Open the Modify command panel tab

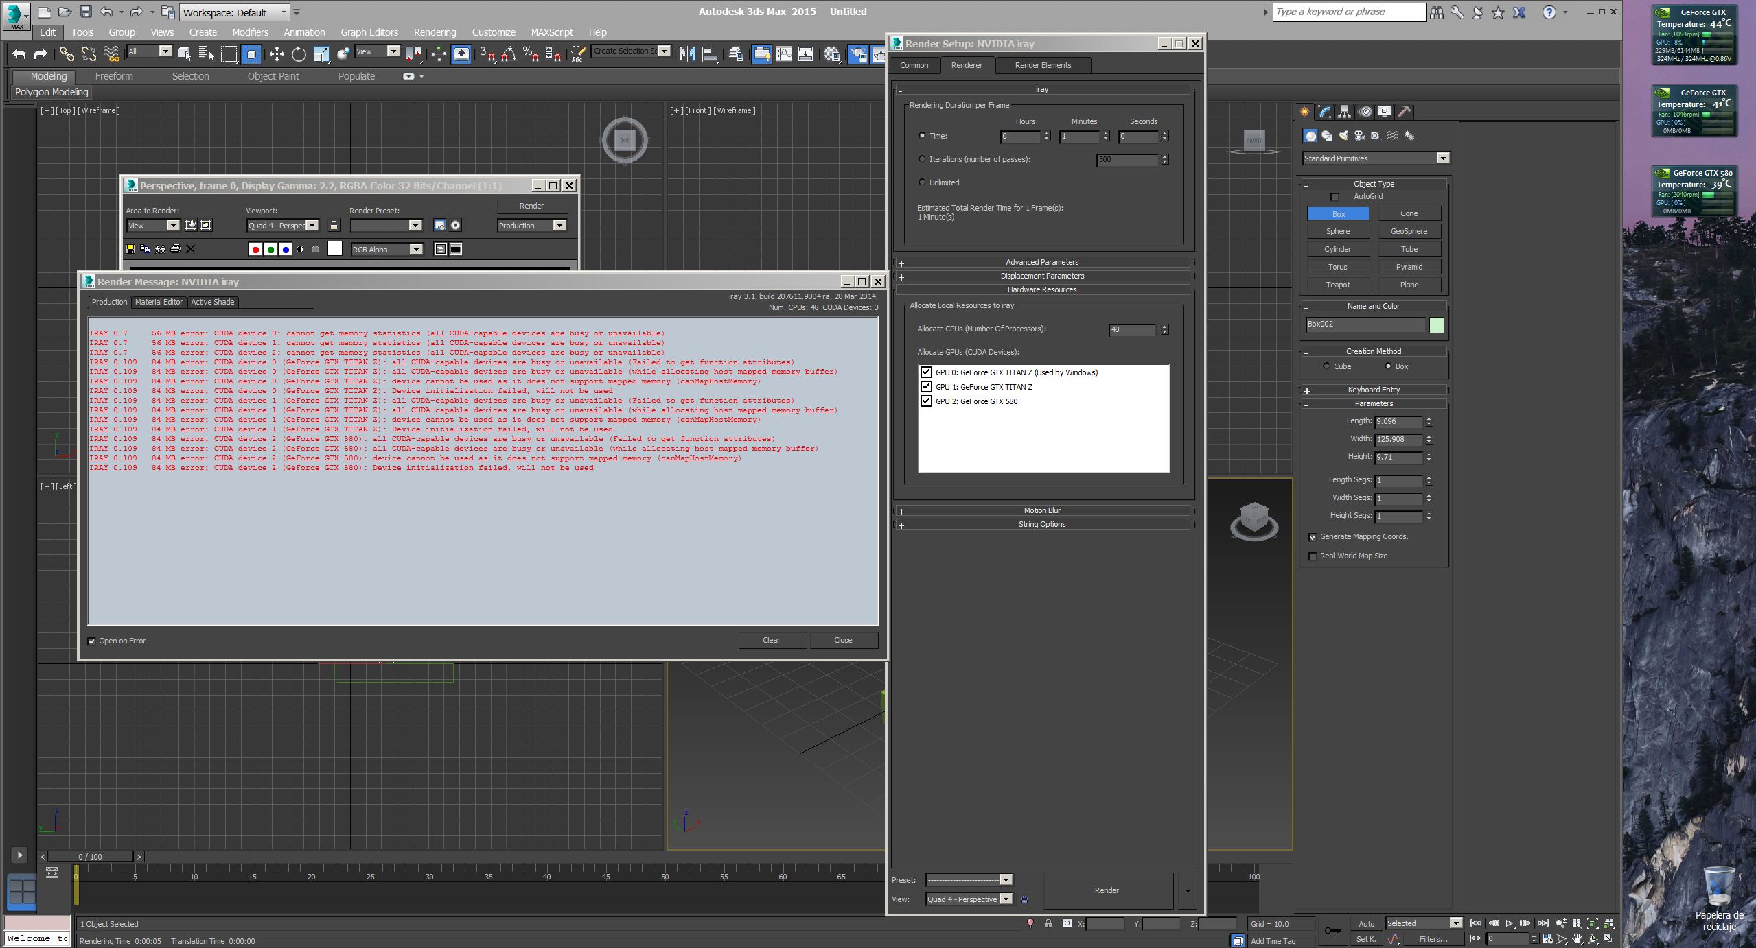click(1324, 112)
